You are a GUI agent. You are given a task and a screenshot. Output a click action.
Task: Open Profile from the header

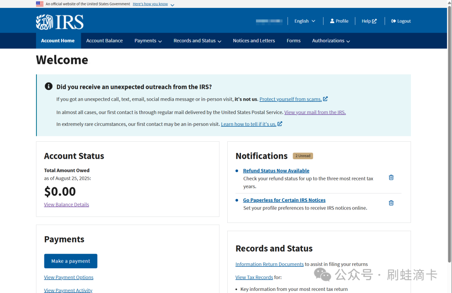click(x=339, y=21)
